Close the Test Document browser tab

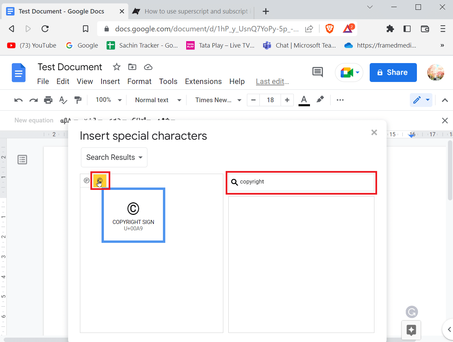coord(122,11)
